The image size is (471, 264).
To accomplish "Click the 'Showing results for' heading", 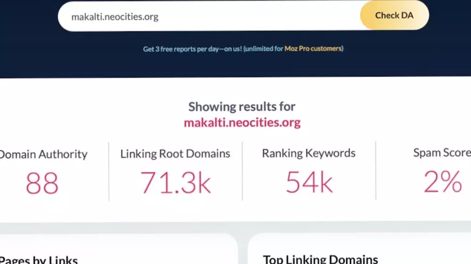I will (x=242, y=107).
